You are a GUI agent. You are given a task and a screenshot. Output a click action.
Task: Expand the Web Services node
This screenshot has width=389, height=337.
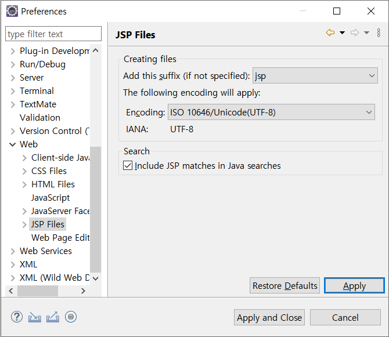(13, 251)
